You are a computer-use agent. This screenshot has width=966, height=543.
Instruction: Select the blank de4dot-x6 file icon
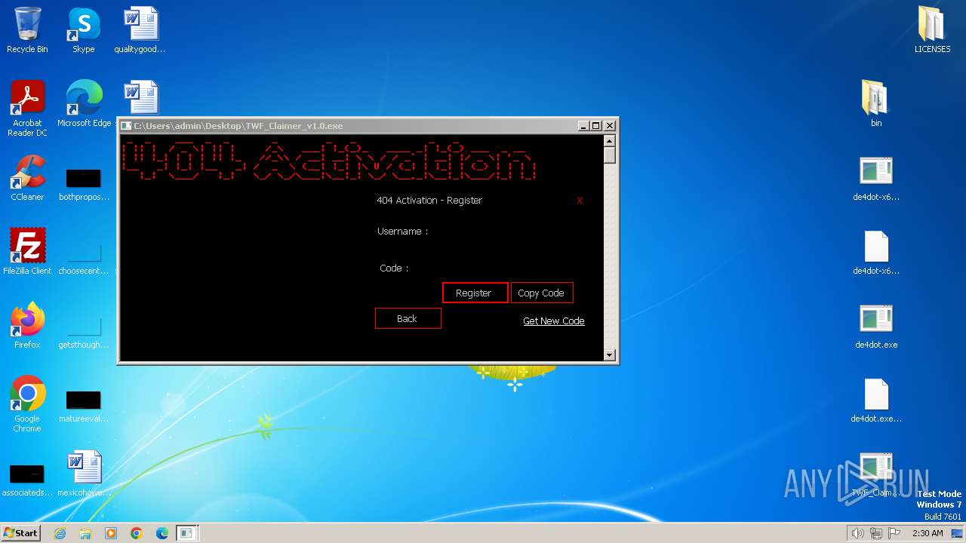point(876,252)
